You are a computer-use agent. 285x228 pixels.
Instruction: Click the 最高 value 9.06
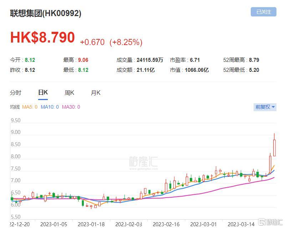coord(83,60)
